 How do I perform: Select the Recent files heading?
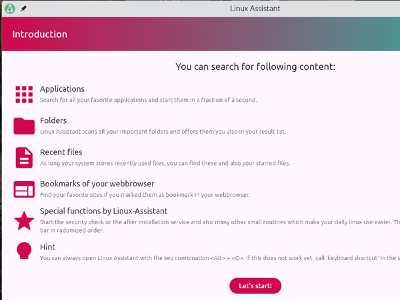click(x=61, y=152)
